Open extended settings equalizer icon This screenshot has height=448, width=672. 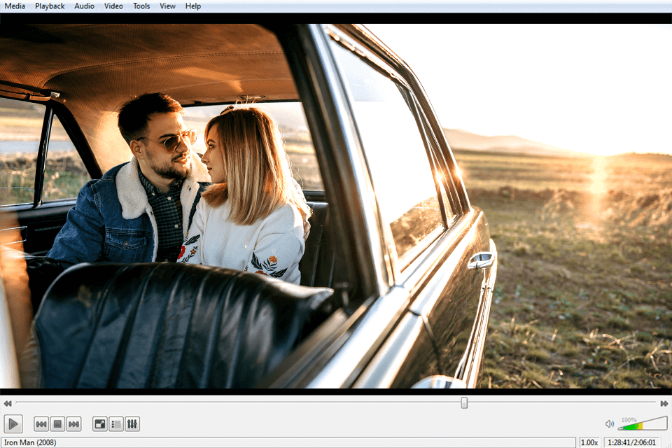pos(132,424)
